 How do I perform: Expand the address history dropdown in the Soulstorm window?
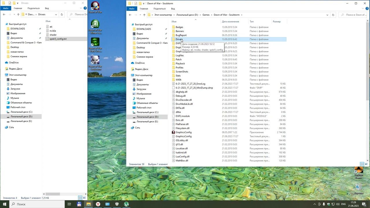point(327,15)
